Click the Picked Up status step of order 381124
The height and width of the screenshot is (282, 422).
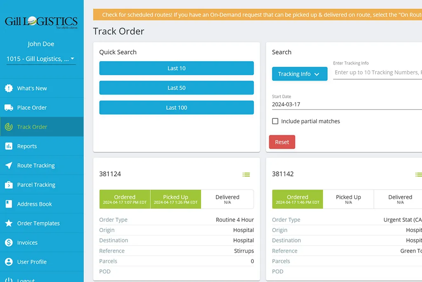click(x=176, y=199)
